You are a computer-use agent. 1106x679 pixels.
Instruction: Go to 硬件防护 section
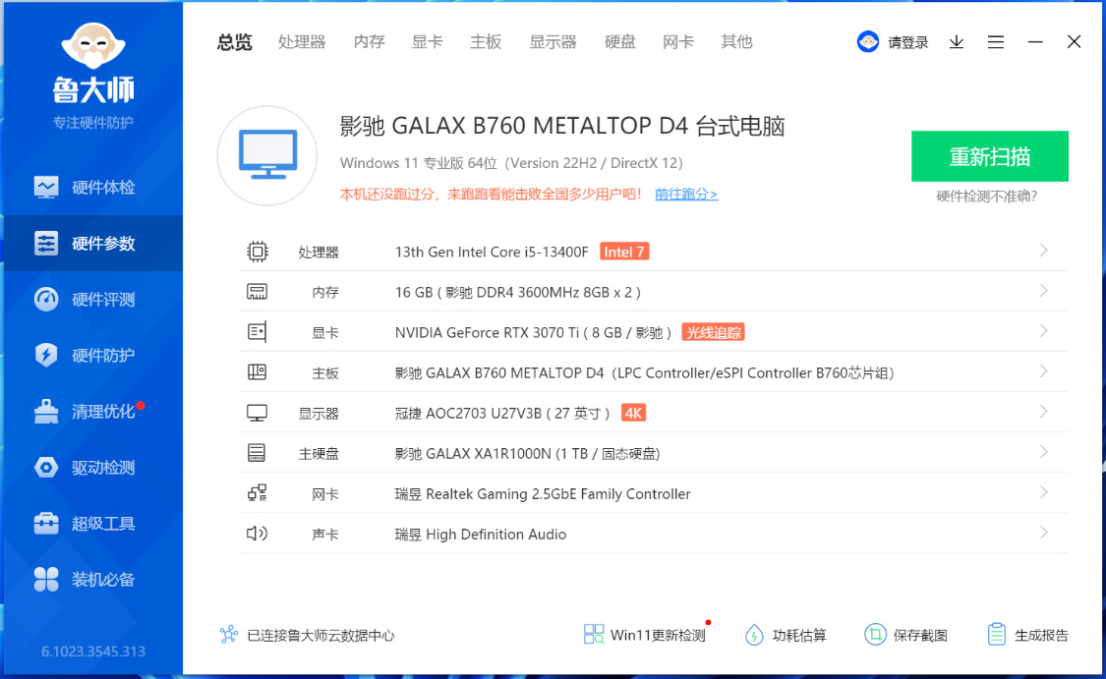(x=93, y=356)
